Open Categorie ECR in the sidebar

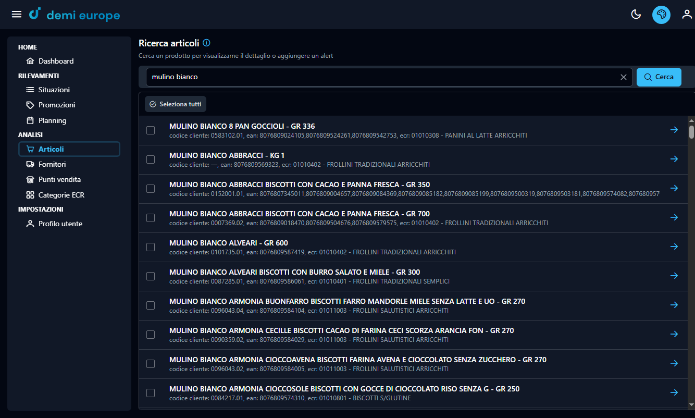coord(69,195)
